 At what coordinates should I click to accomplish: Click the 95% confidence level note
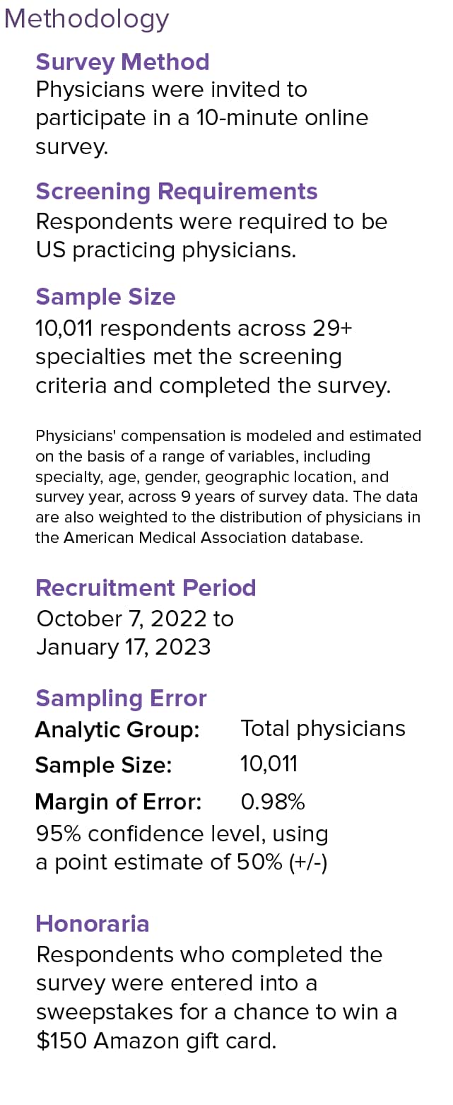182,848
